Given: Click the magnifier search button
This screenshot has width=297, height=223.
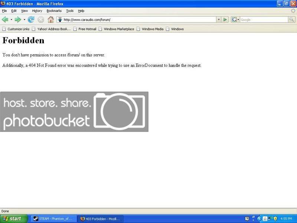Looking at the screenshot, I should pyautogui.click(x=291, y=20).
